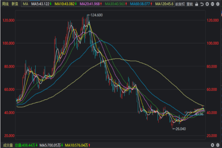Viewport: 222px width, 148px height.
Task: Select the 周线 weekly period tab
Action: 5,4
